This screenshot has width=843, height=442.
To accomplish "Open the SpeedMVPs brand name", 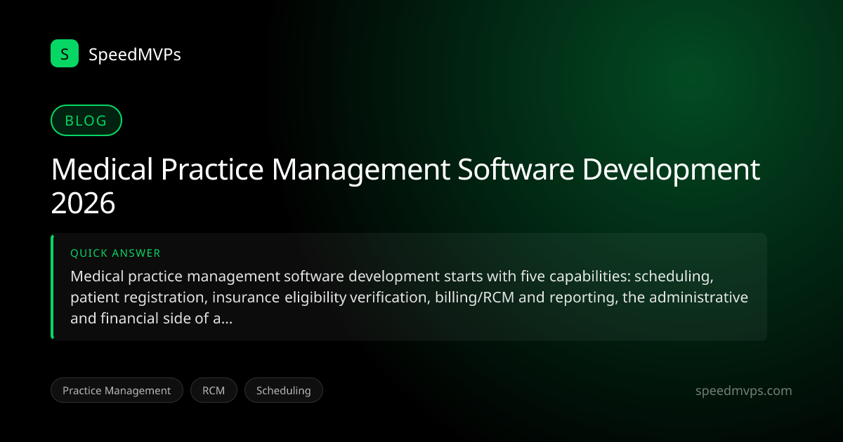I will point(135,54).
